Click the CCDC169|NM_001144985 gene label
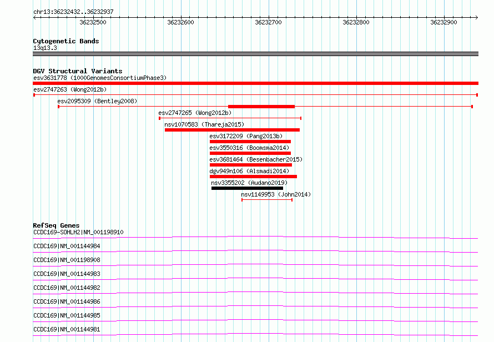The height and width of the screenshot is (342, 494). [x=67, y=315]
